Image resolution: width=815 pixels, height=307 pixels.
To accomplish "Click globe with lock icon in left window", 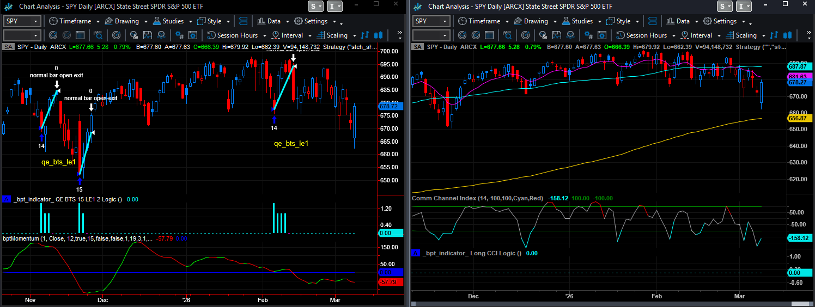I will 133,35.
